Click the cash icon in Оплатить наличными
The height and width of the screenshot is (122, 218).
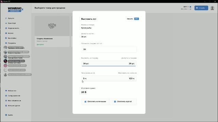click(85, 102)
